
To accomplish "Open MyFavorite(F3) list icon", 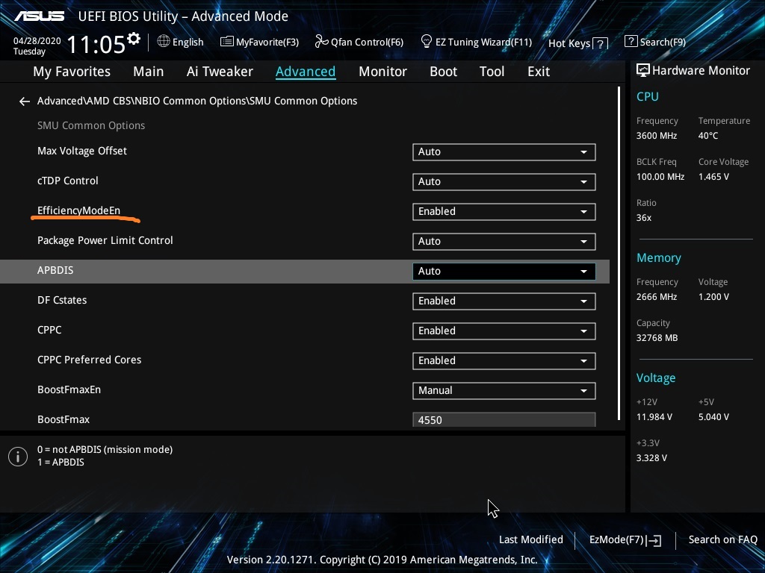I will pos(227,42).
